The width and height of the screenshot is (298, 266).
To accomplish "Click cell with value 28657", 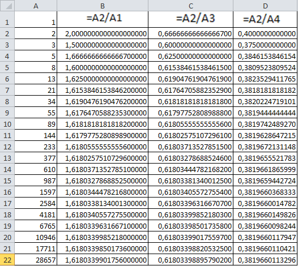I will (x=36, y=260).
